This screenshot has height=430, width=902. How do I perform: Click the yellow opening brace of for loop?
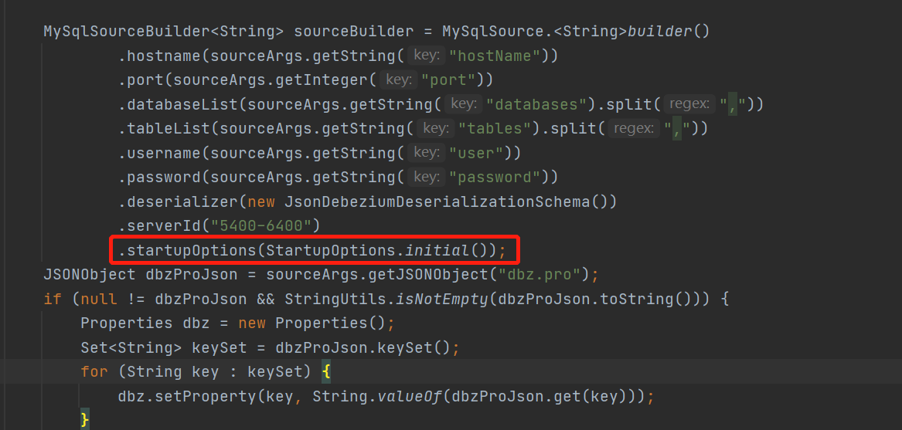point(326,372)
